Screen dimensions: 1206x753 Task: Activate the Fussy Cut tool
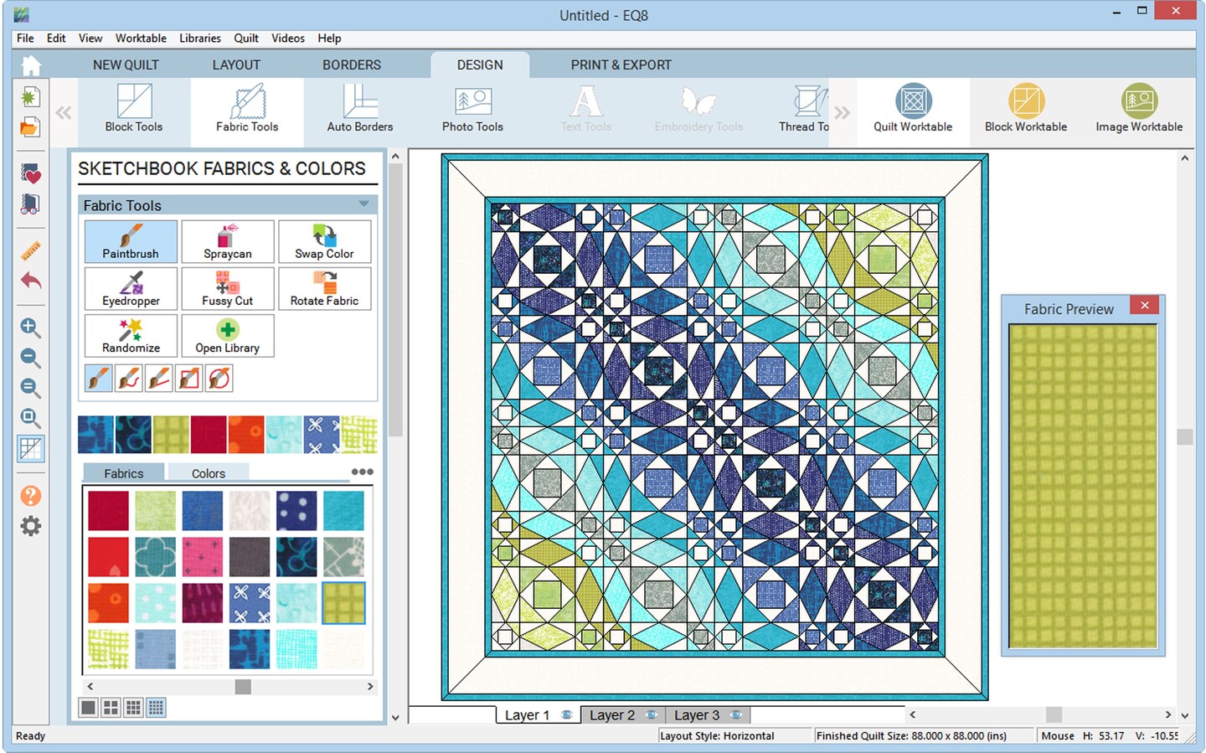(227, 289)
